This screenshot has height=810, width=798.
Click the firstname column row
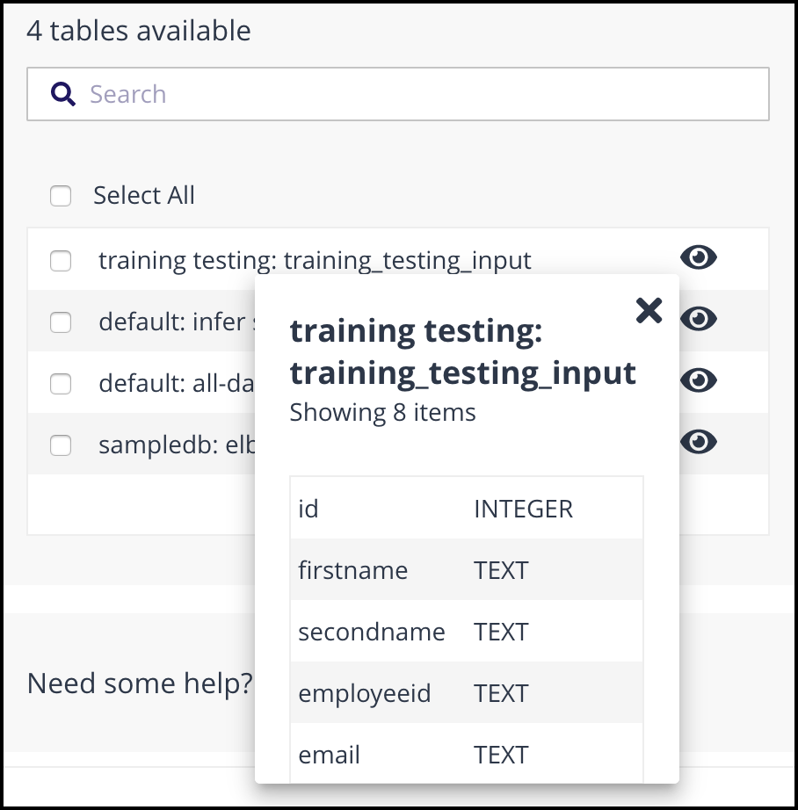467,570
